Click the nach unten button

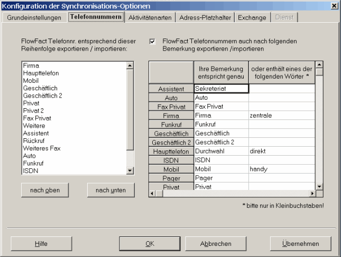111,190
